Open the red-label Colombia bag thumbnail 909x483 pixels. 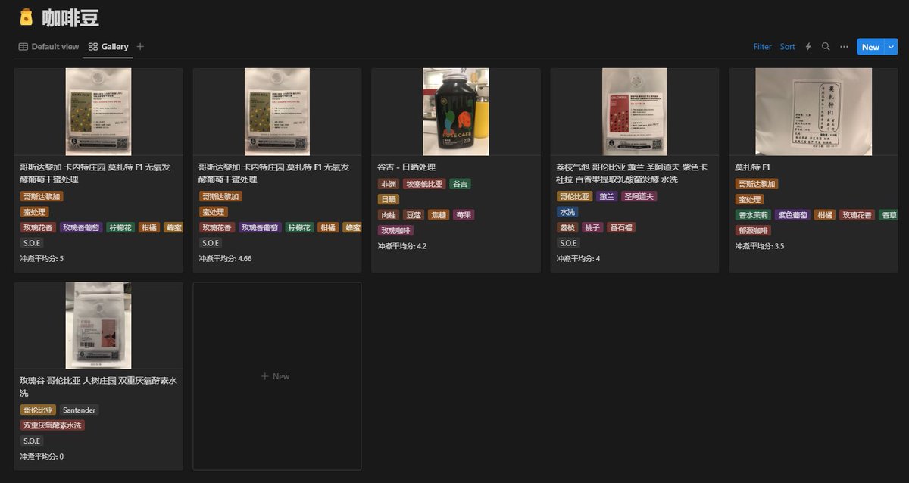point(635,112)
